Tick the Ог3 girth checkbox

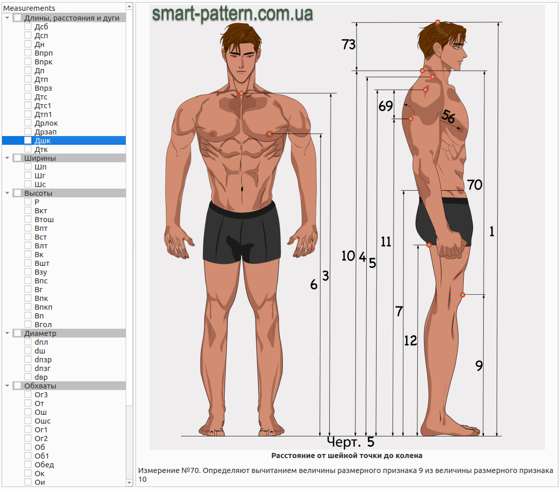coord(28,394)
